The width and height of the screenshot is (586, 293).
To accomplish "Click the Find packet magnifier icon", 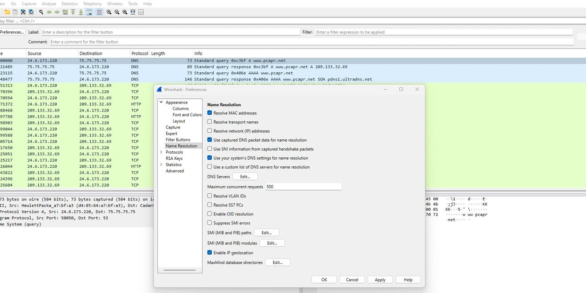I will (x=41, y=12).
